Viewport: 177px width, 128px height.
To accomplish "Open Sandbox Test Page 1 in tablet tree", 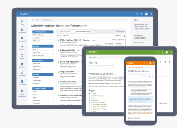I will pos(101,105).
